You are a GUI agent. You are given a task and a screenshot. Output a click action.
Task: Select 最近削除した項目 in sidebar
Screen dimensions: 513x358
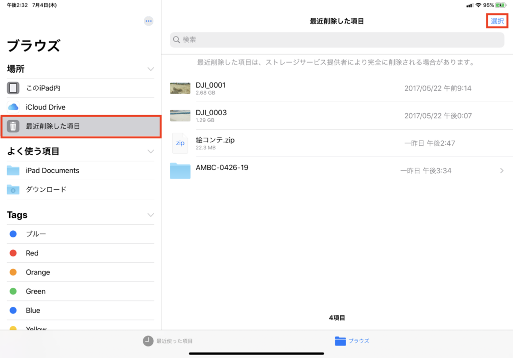click(x=81, y=126)
